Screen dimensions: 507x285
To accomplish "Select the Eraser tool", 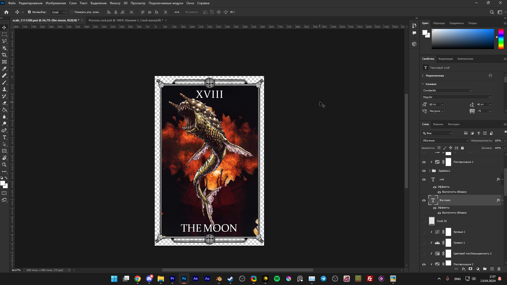I will pyautogui.click(x=4, y=103).
